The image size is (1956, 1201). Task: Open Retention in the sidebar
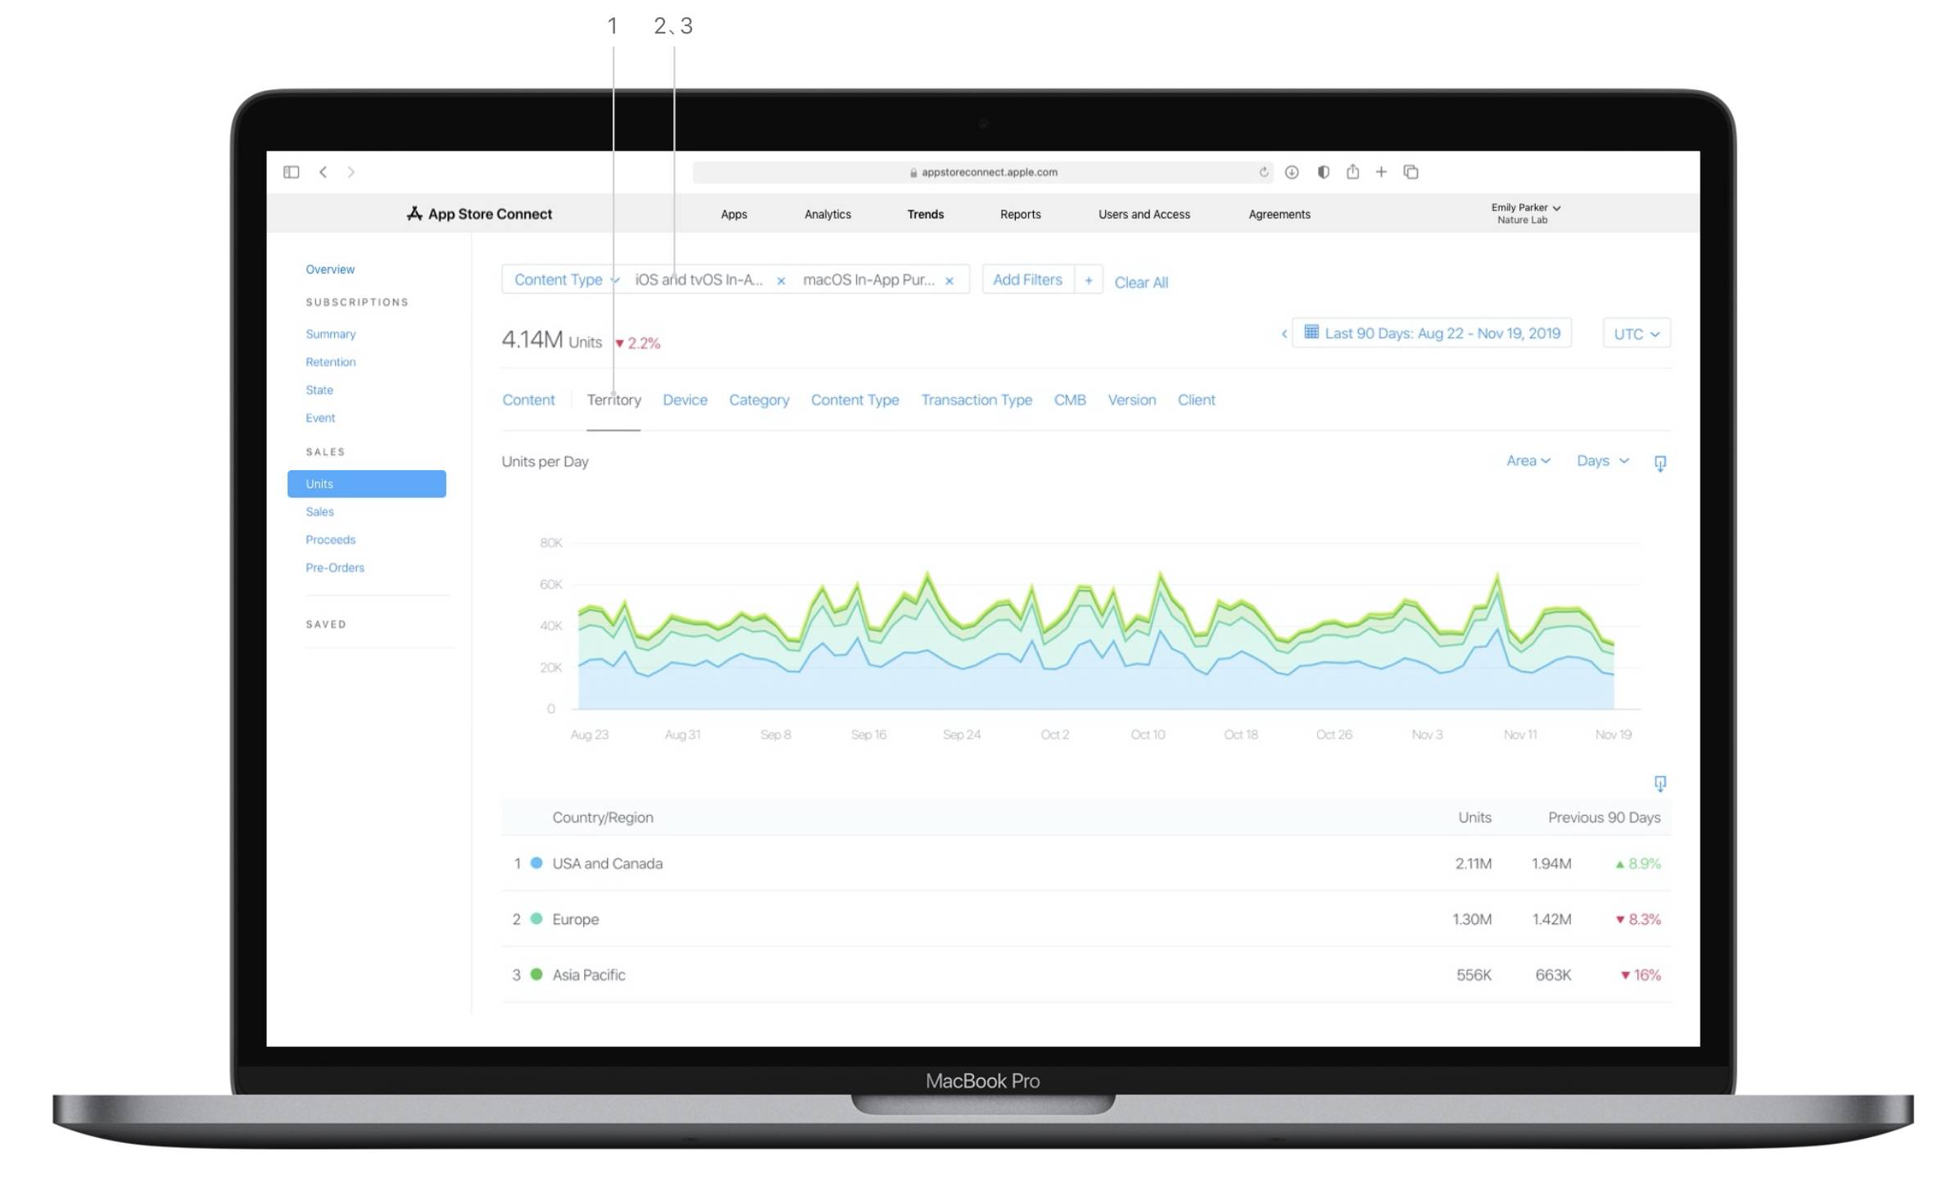point(331,362)
